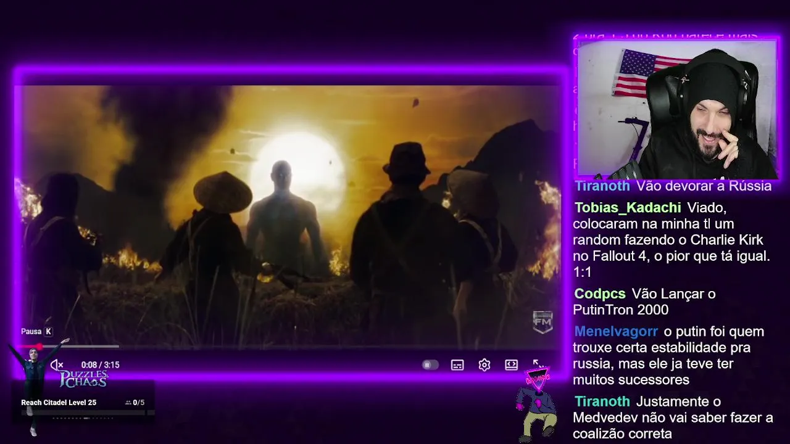
Task: Click the 0:08 / 3:15 time display
Action: tap(100, 365)
